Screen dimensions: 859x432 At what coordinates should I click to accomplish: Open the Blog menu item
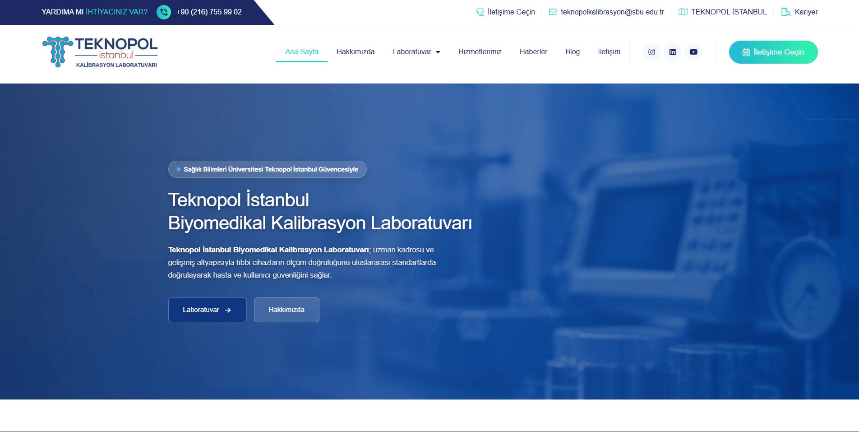coord(573,51)
